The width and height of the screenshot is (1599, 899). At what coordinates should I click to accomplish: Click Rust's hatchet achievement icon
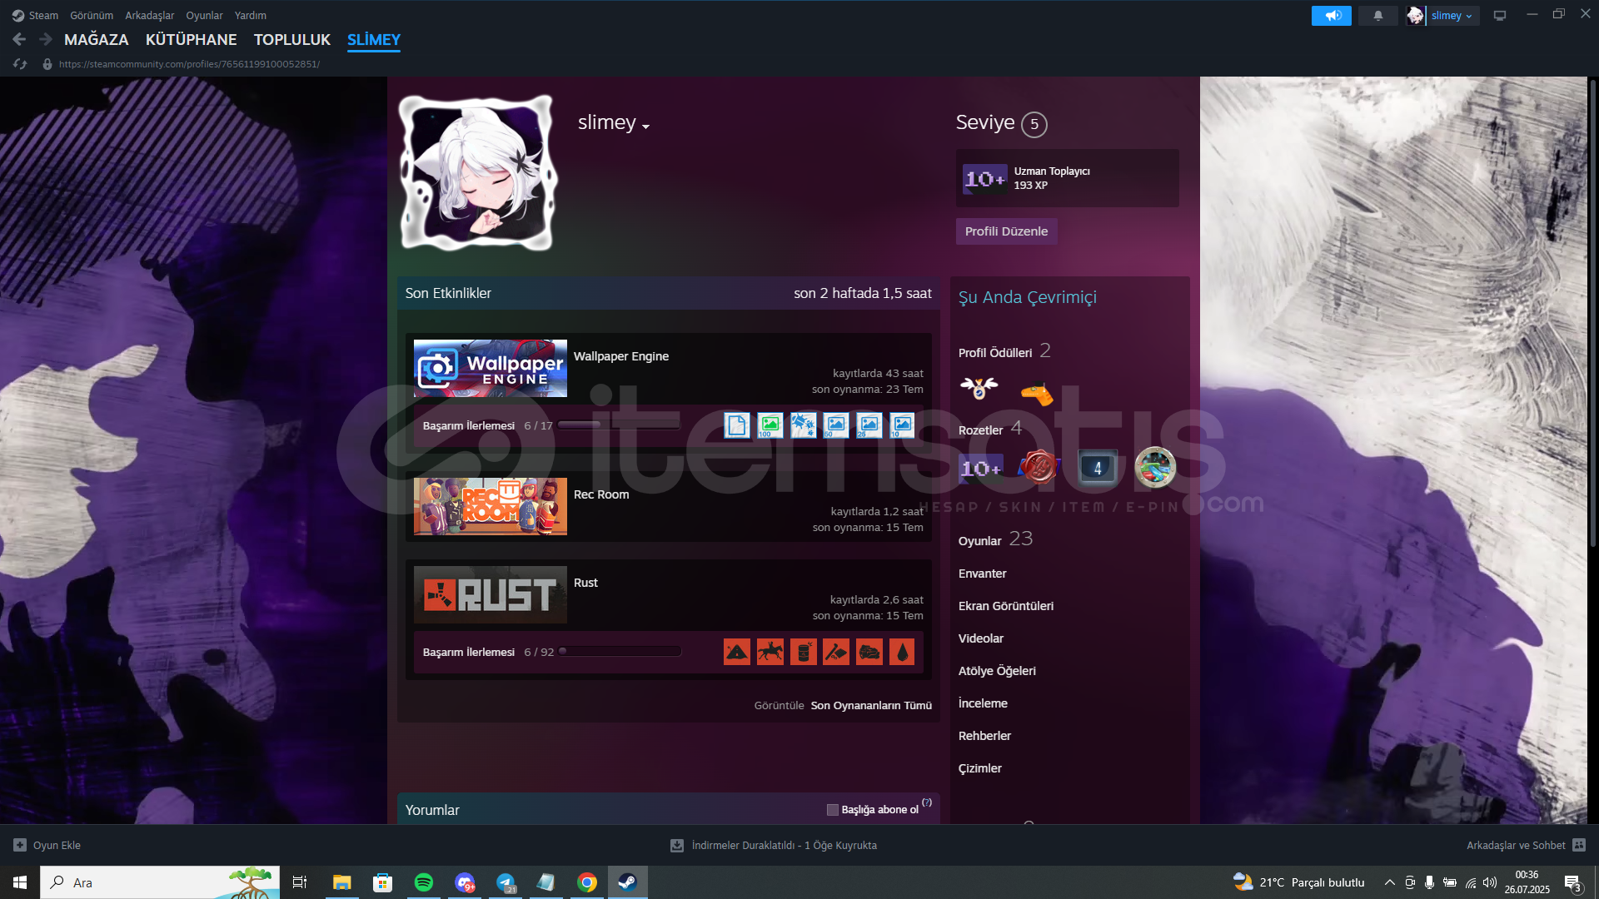pyautogui.click(x=836, y=652)
